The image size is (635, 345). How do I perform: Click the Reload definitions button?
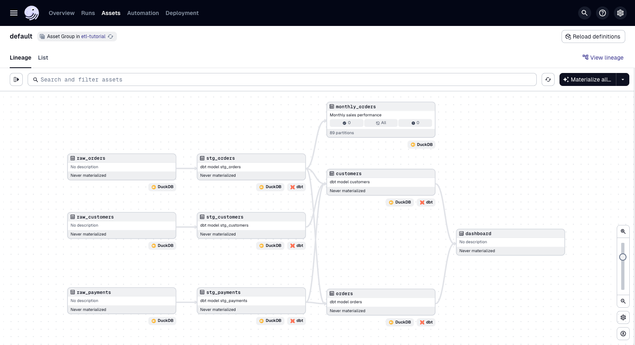(x=593, y=36)
